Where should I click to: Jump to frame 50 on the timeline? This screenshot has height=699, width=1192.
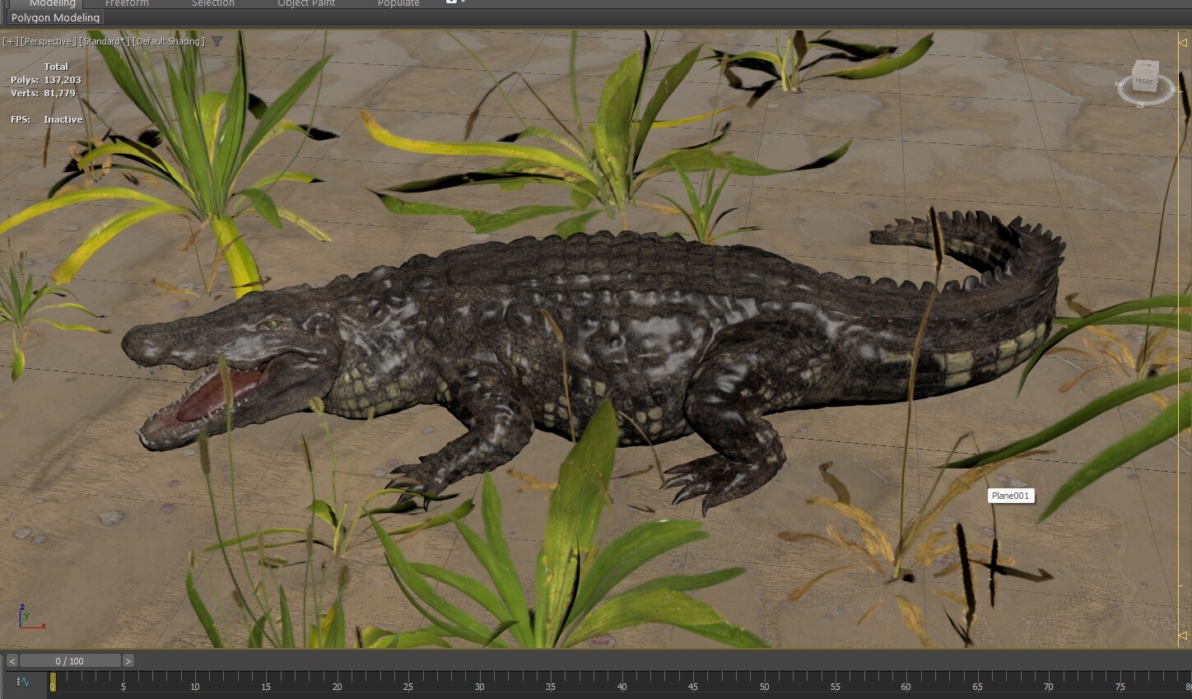tap(764, 686)
